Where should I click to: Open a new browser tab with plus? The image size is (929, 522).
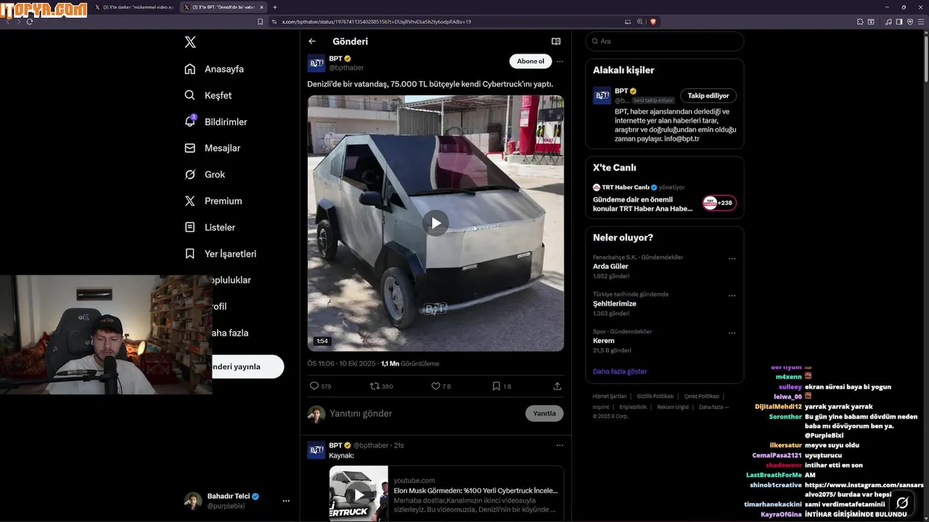[275, 7]
